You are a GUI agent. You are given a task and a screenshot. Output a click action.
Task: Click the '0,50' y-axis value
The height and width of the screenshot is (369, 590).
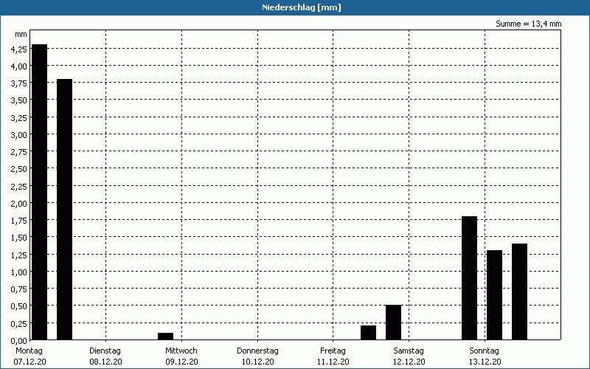click(19, 306)
